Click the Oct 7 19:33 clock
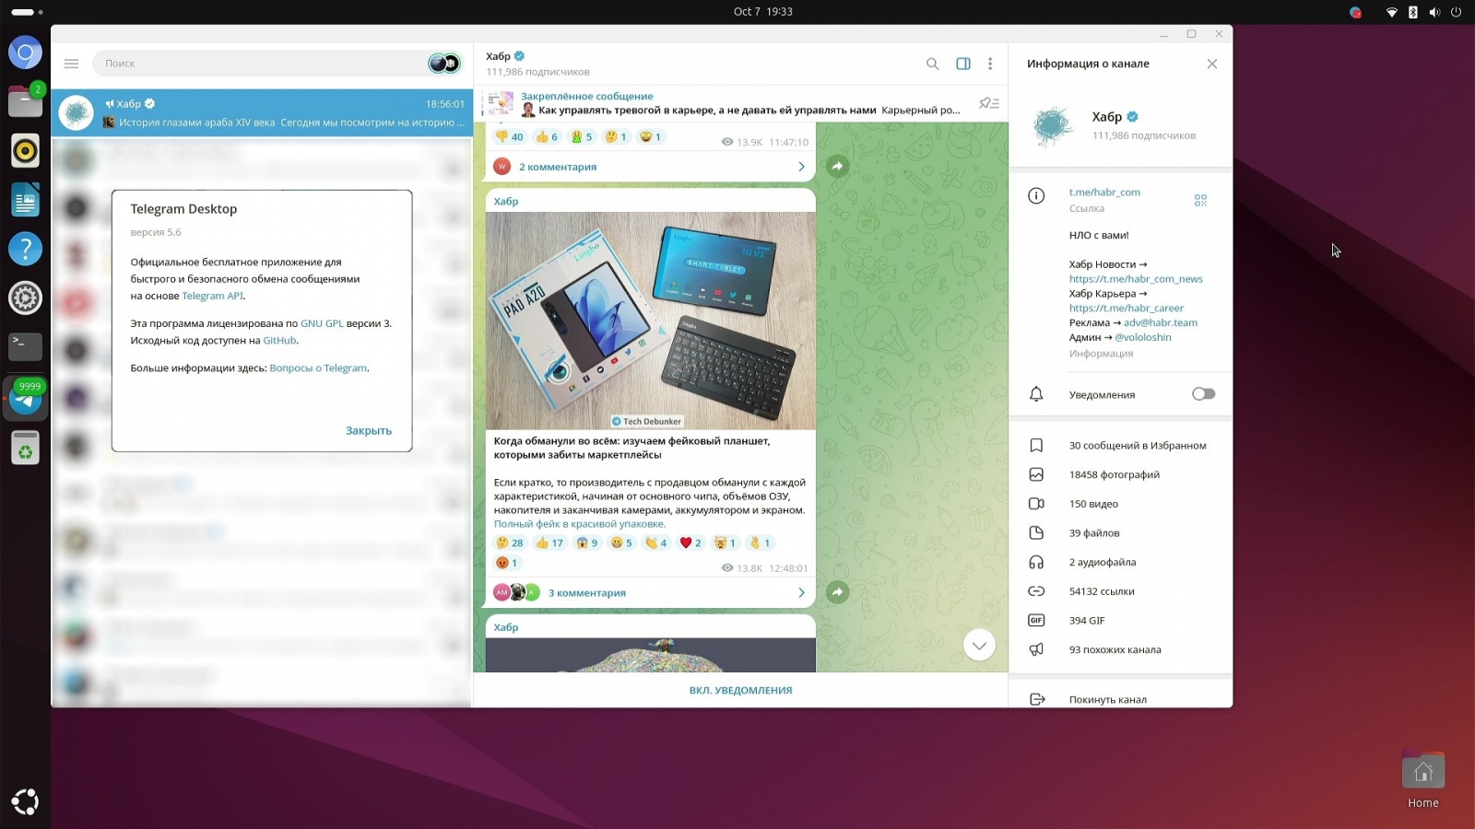Screen dimensions: 1475x829 (x=762, y=12)
